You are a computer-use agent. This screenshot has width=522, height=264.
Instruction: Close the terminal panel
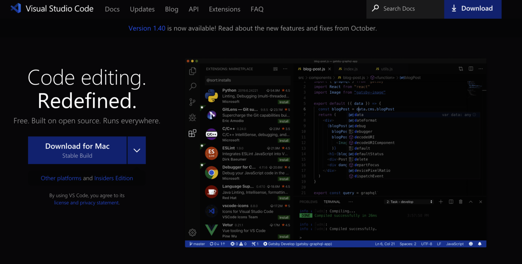click(x=481, y=202)
